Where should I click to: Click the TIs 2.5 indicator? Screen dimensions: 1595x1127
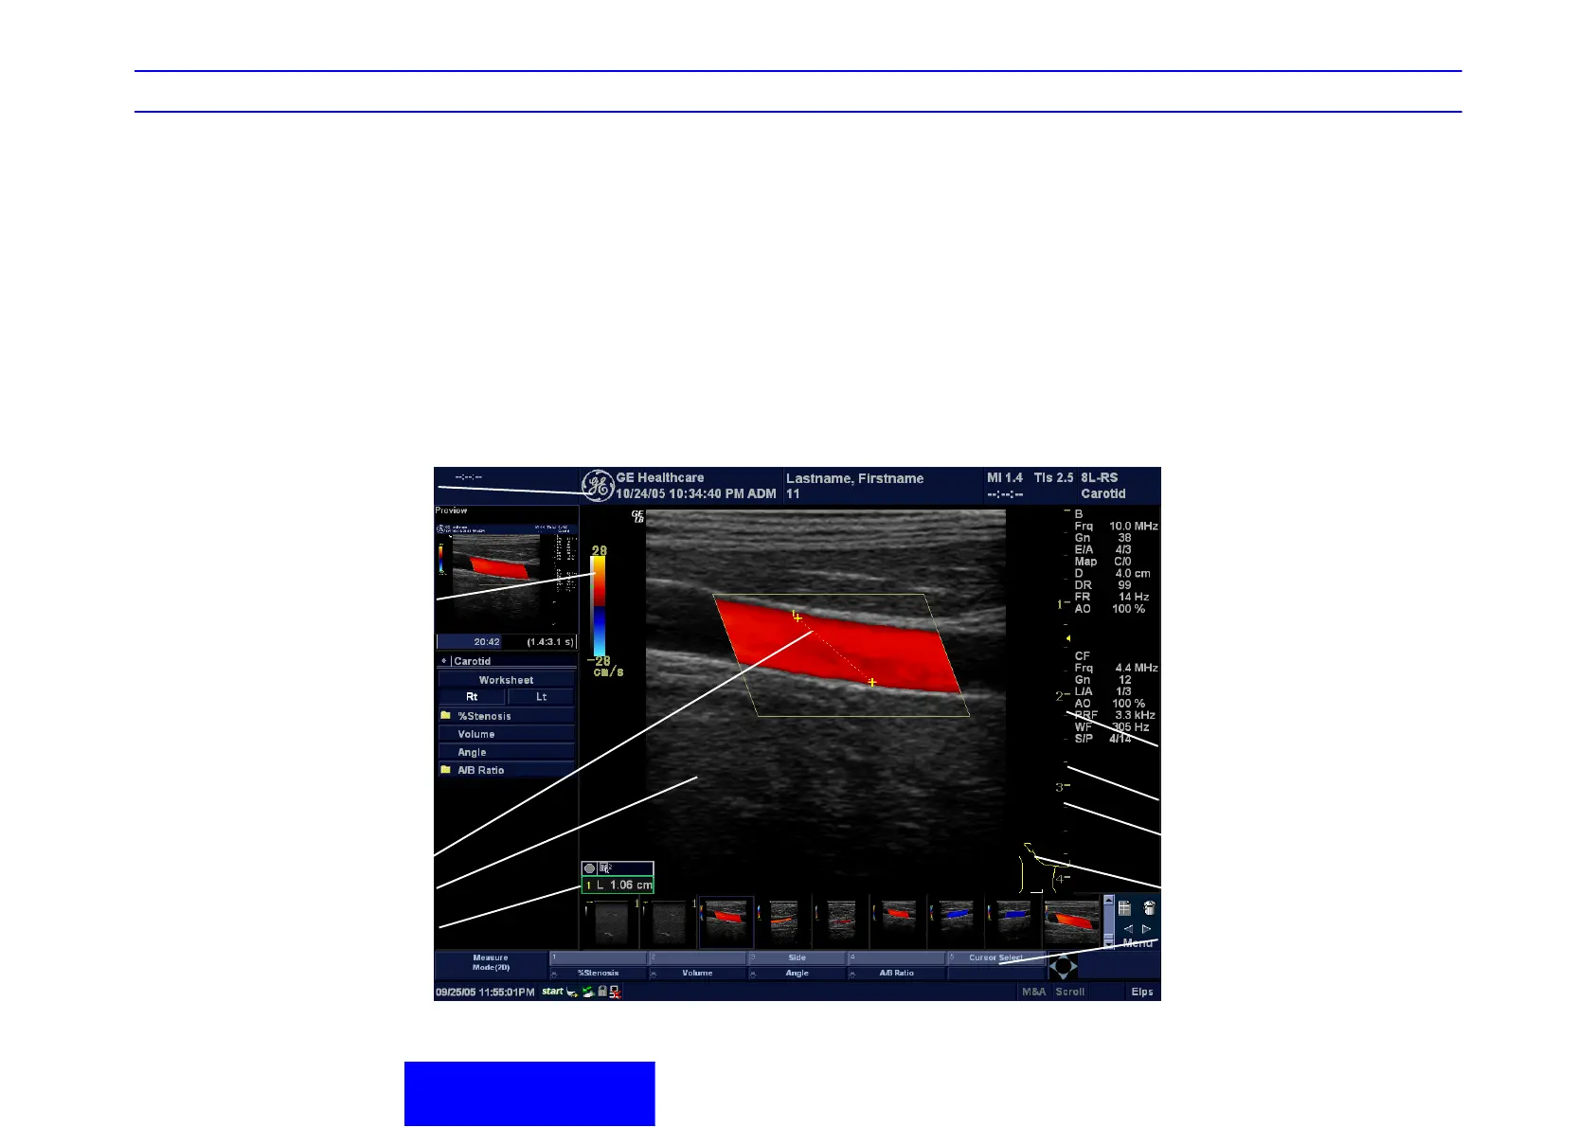(x=1053, y=478)
